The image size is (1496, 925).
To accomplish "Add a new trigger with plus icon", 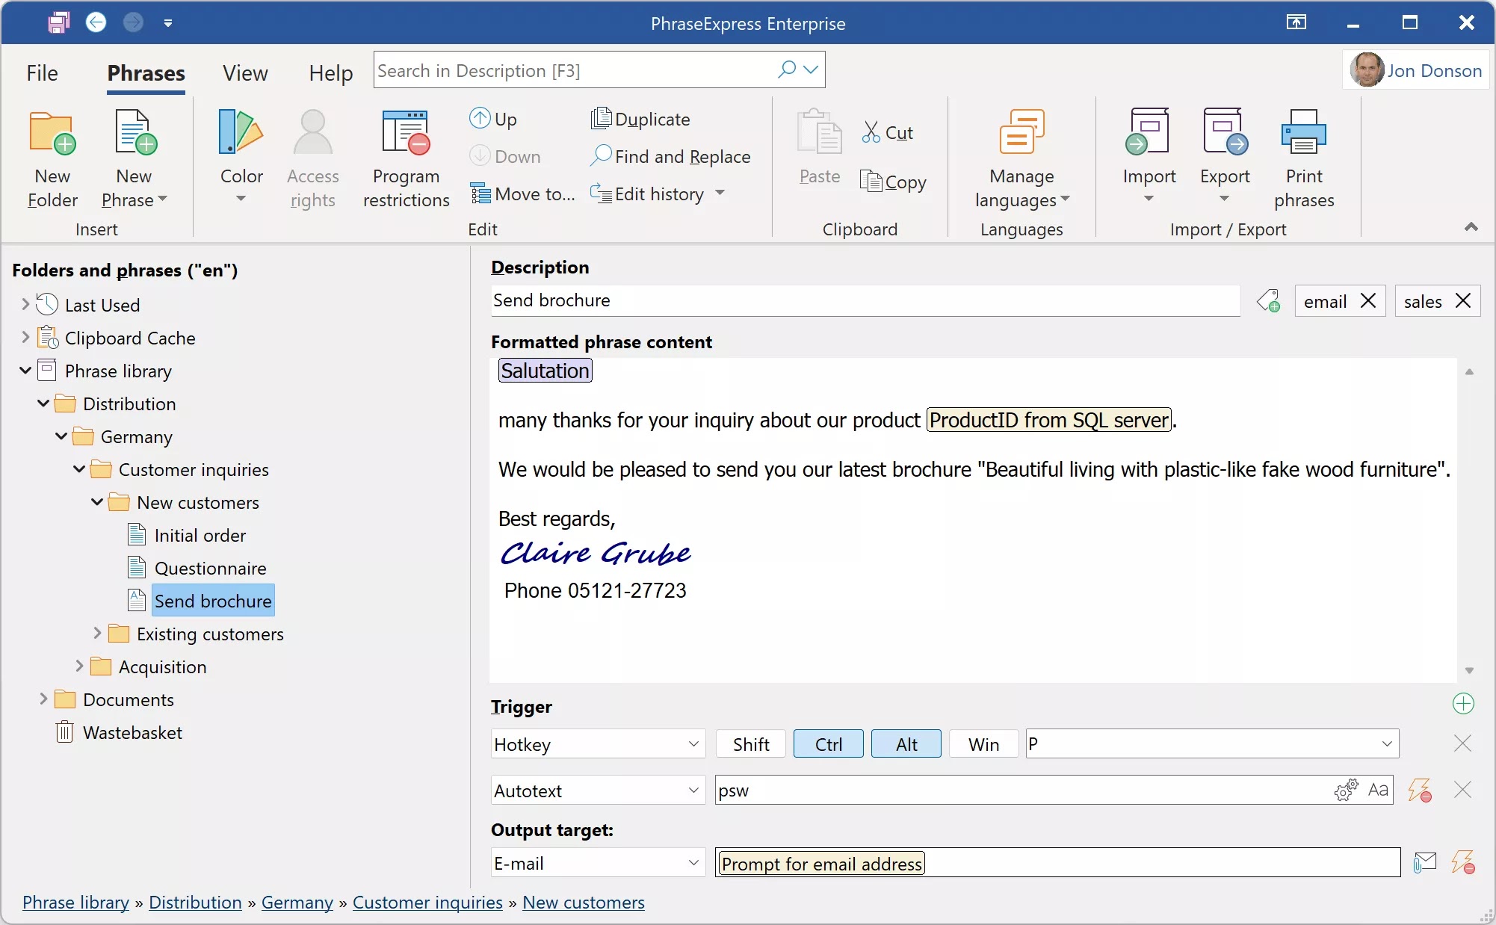I will (x=1462, y=703).
